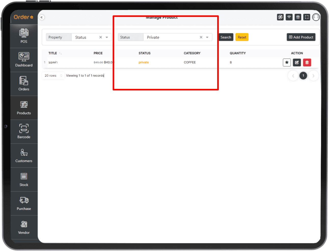Open the 20 rows per page selector
Image resolution: width=329 pixels, height=251 pixels.
(x=53, y=75)
